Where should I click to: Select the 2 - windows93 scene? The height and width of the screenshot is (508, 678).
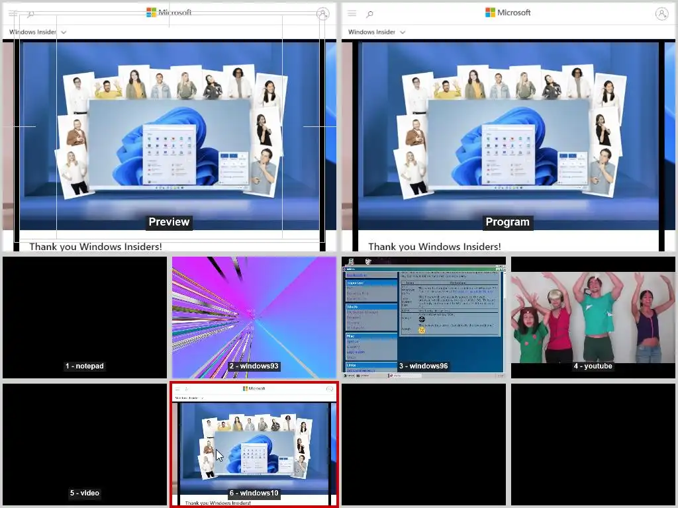pos(254,317)
